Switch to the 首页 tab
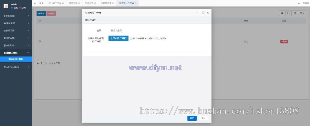This screenshot has width=310, height=126. (41, 3)
